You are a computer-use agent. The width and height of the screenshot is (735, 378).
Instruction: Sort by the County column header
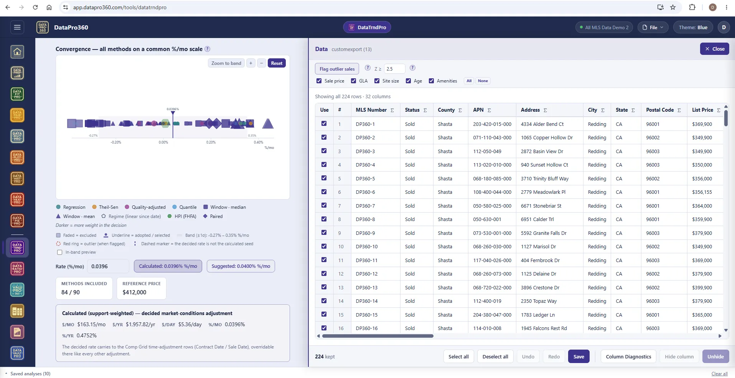point(446,110)
